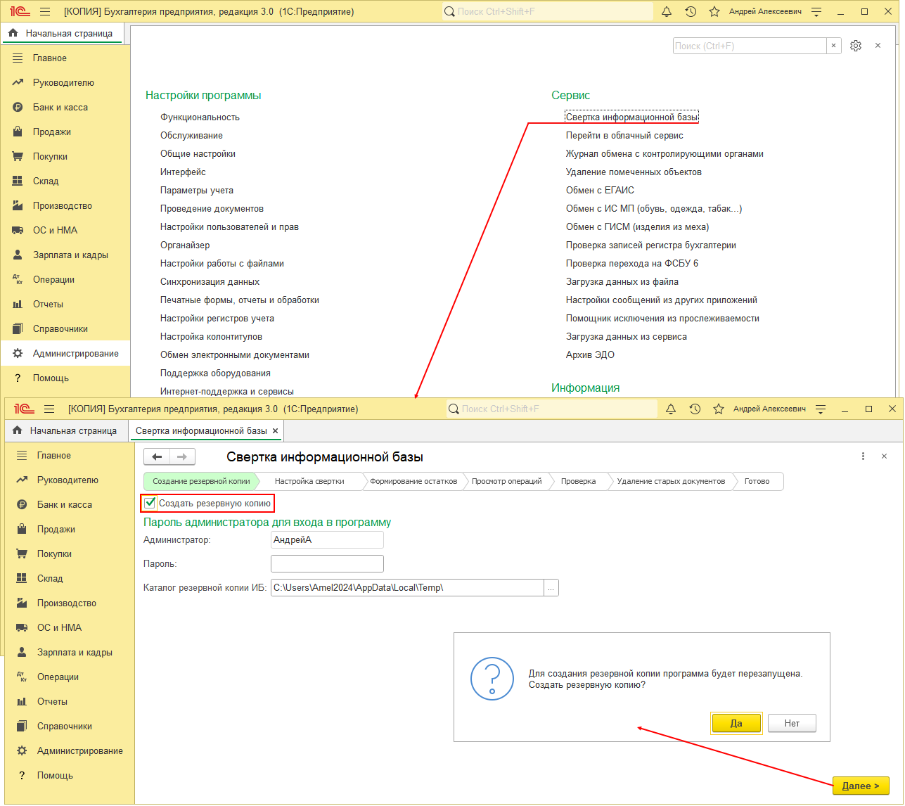This screenshot has width=905, height=806.
Task: Open ОС и НМА in upper window sidebar
Action: (x=65, y=230)
